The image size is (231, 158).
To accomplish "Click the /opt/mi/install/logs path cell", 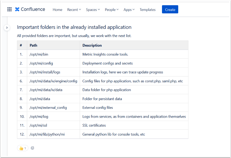I will [45, 72].
